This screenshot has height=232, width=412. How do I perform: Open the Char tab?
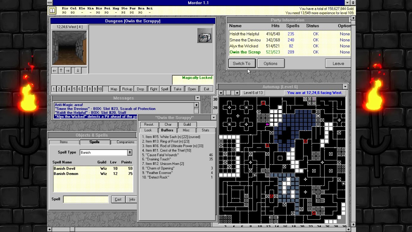coord(168,124)
